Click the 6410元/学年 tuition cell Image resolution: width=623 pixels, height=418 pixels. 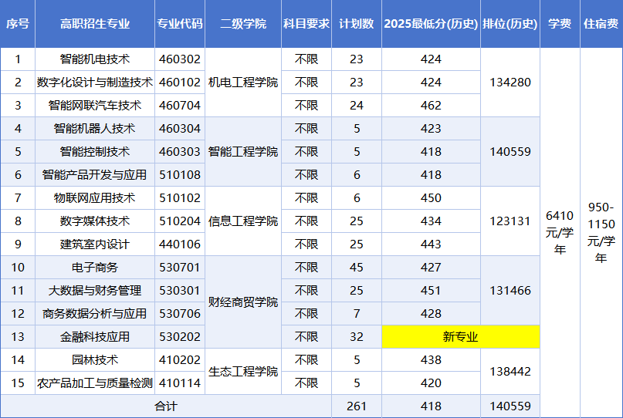click(560, 233)
